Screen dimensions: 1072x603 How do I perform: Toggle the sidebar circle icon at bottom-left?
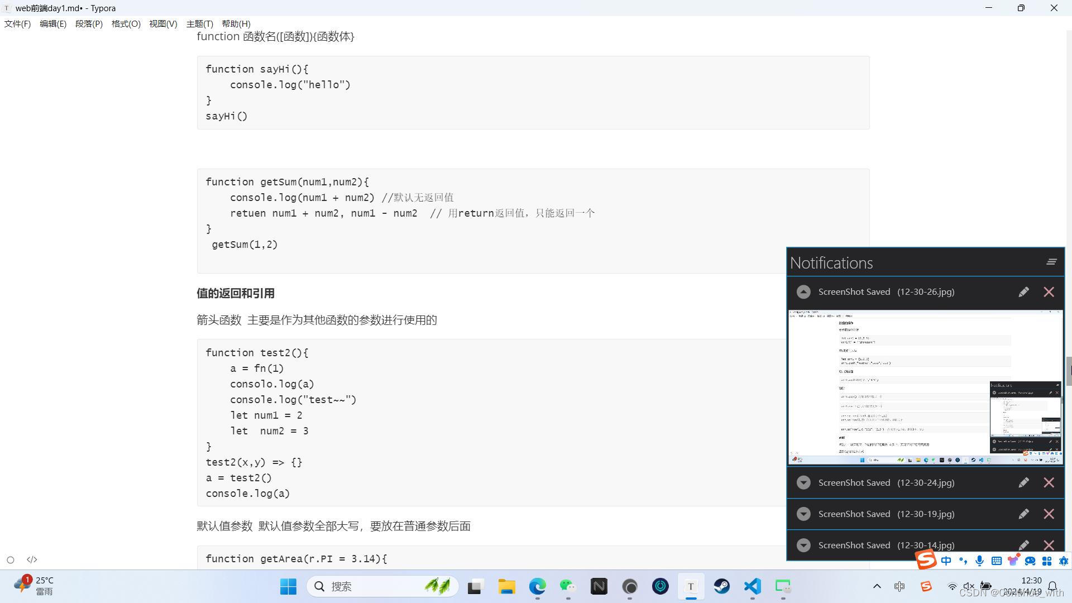coord(11,559)
